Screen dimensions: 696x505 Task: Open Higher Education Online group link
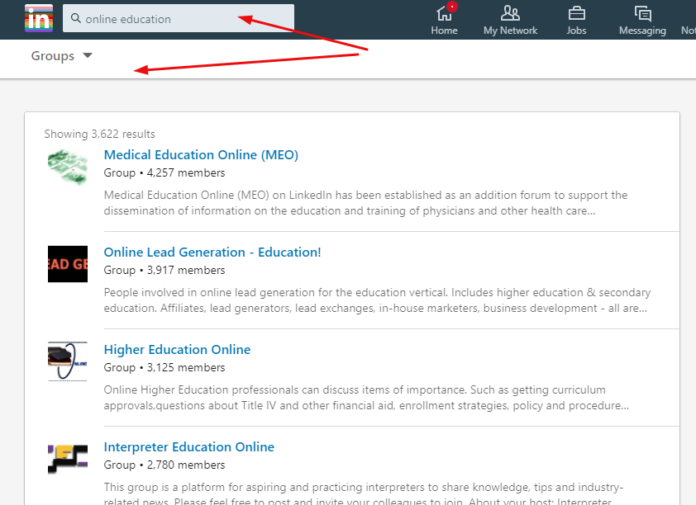[177, 350]
